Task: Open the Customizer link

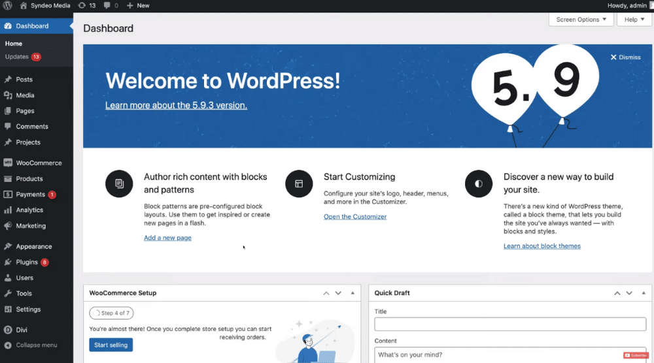Action: (355, 217)
